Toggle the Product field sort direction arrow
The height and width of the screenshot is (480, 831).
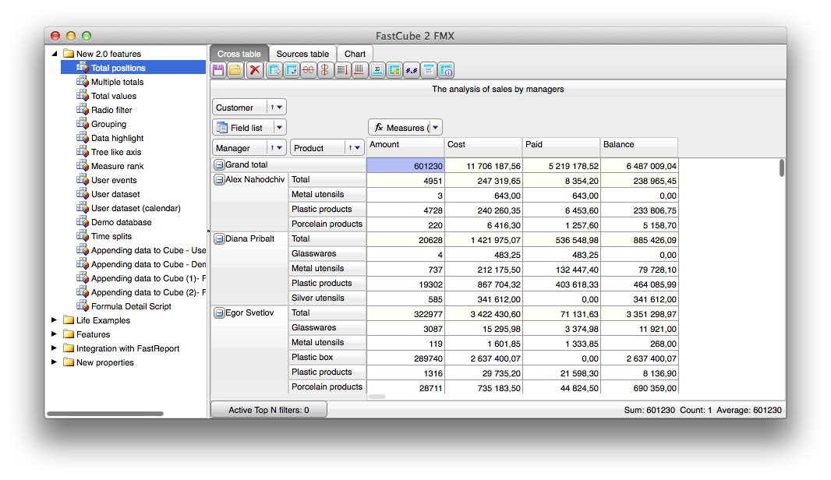coord(350,148)
